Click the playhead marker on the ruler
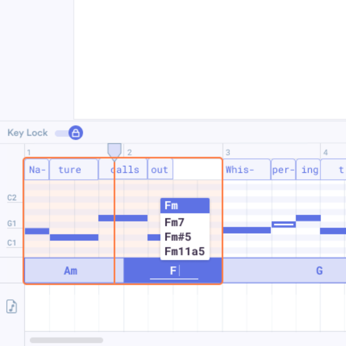This screenshot has width=346, height=346. [x=114, y=150]
